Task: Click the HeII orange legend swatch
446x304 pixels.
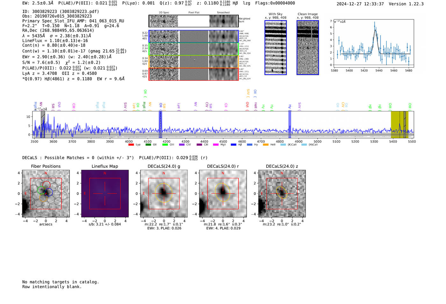Action: click(x=266, y=145)
